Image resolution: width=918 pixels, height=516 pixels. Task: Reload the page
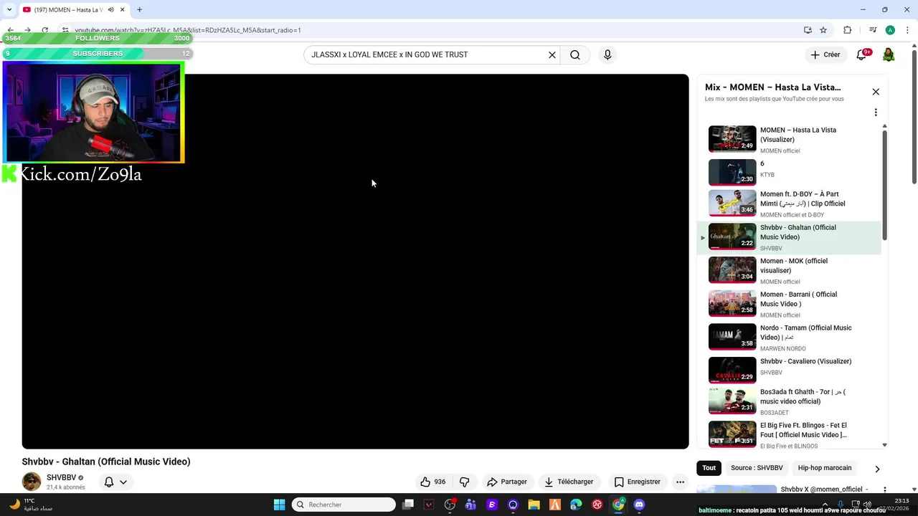coord(44,30)
